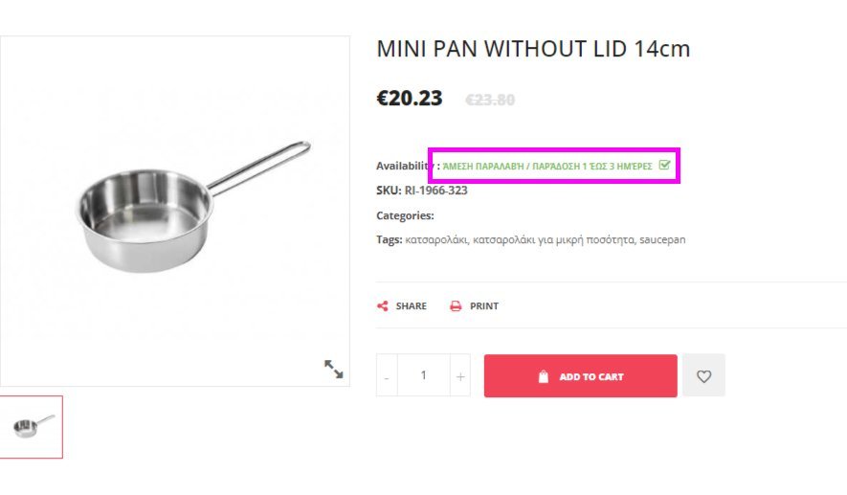Click the product title MINI PAN WITHOUT LID
The width and height of the screenshot is (847, 495).
(x=533, y=49)
